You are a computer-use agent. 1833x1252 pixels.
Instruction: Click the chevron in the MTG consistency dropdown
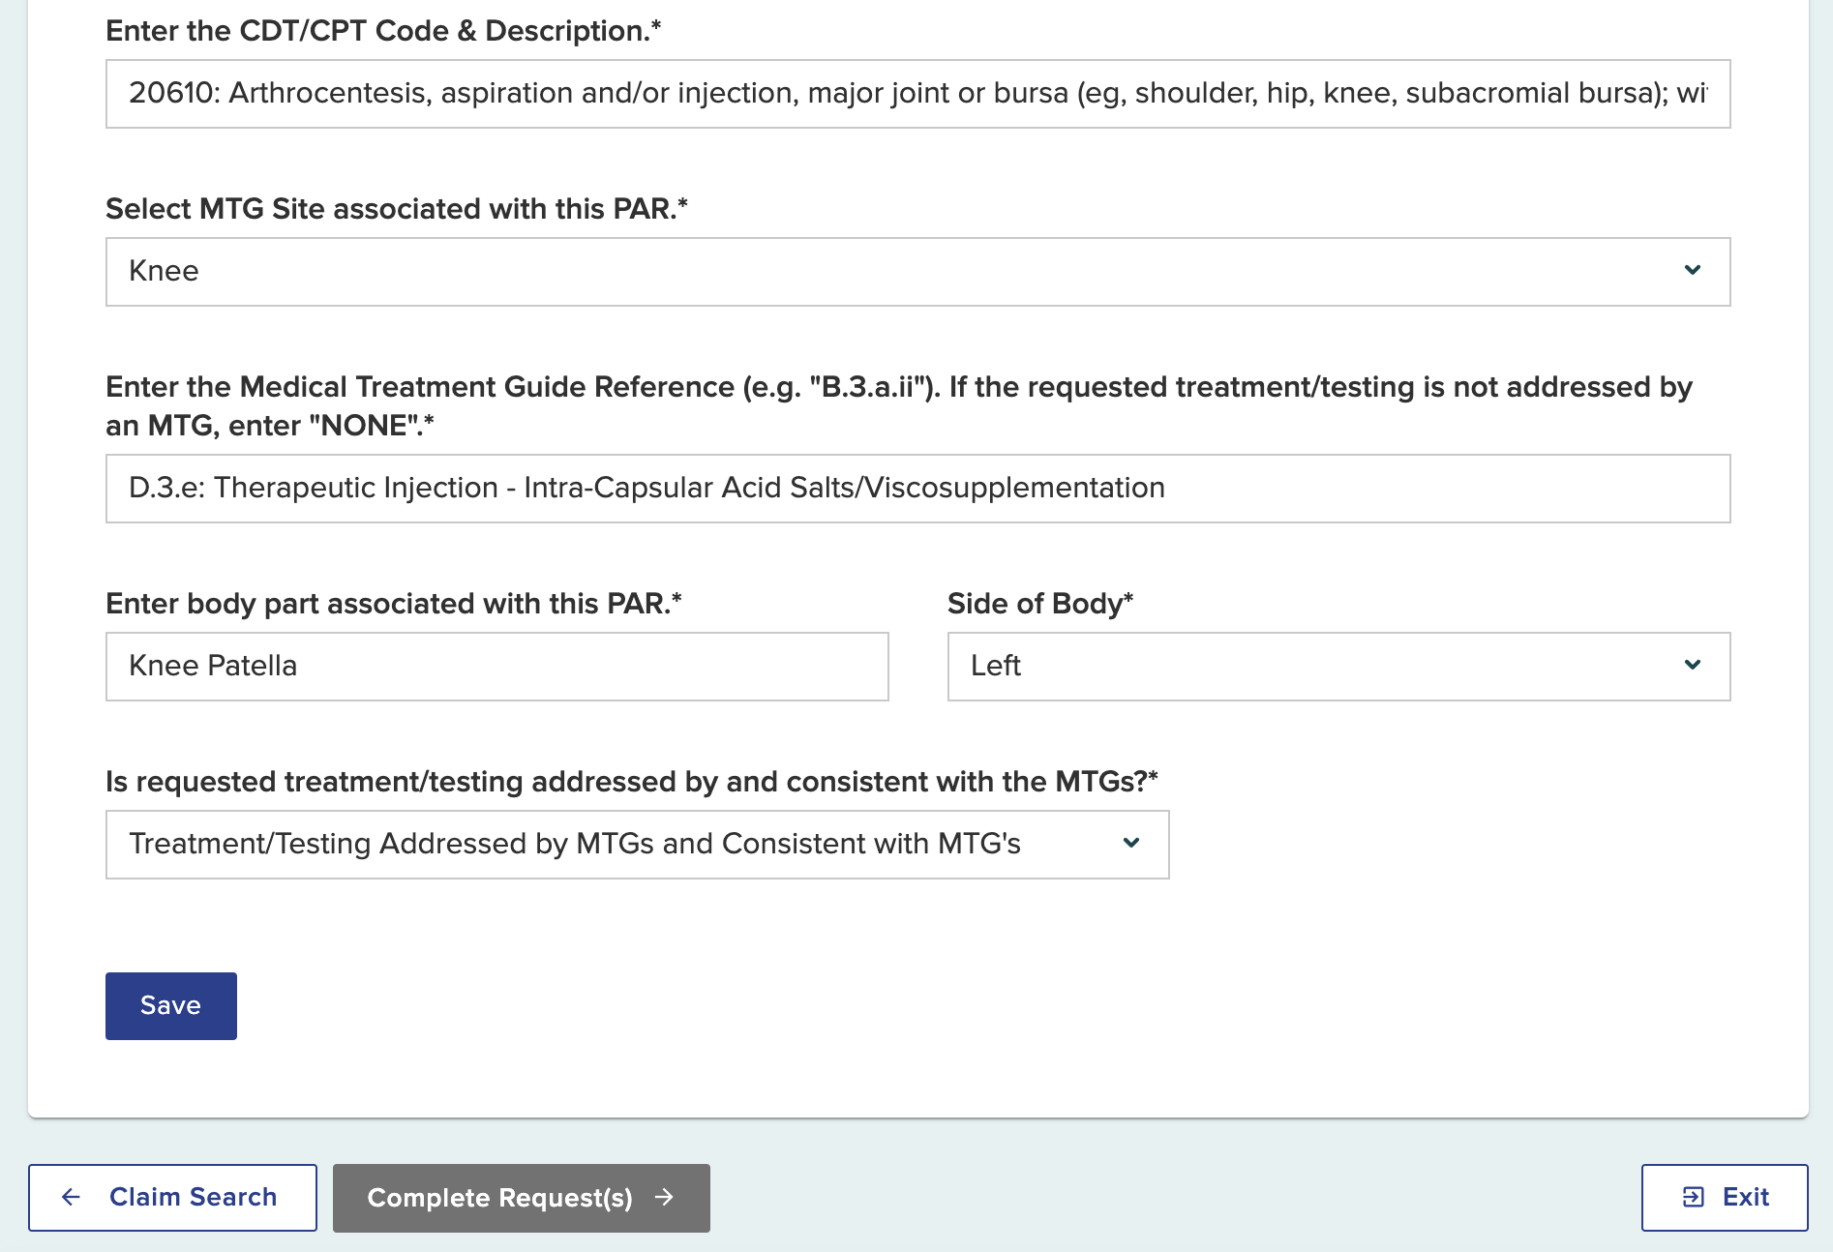(x=1131, y=844)
